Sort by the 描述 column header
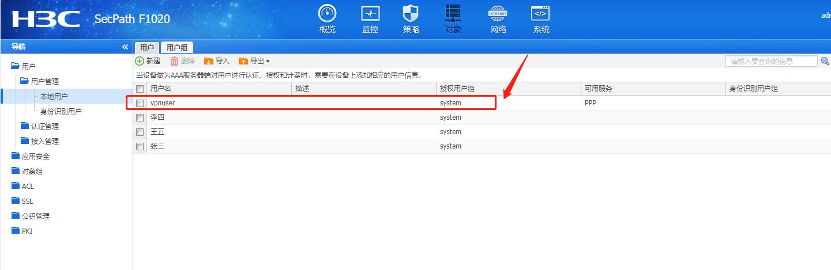Screen dimensions: 831x270 point(364,89)
